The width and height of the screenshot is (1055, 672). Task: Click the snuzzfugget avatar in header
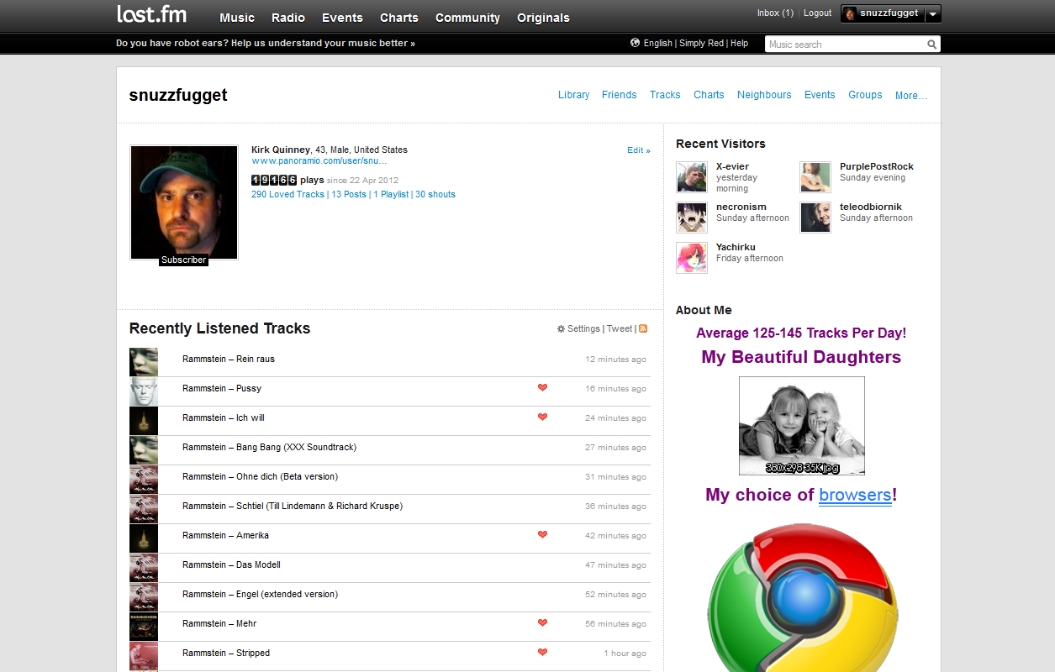click(850, 13)
